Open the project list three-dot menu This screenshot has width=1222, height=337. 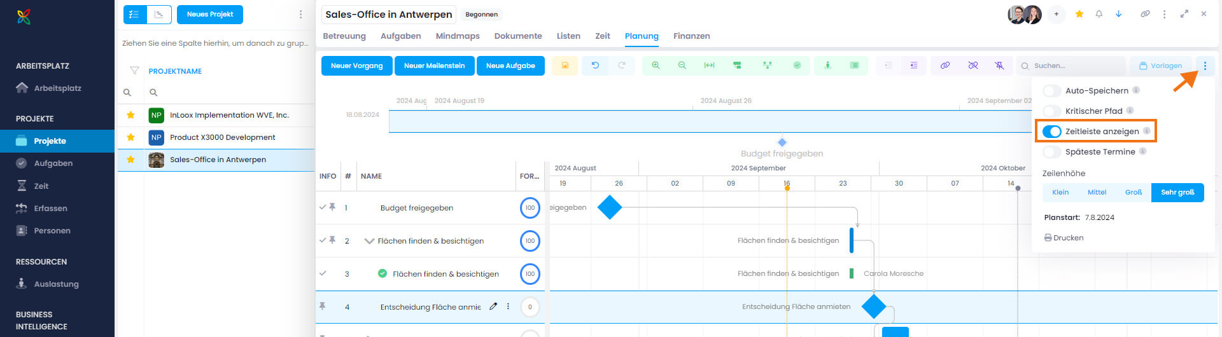[300, 14]
